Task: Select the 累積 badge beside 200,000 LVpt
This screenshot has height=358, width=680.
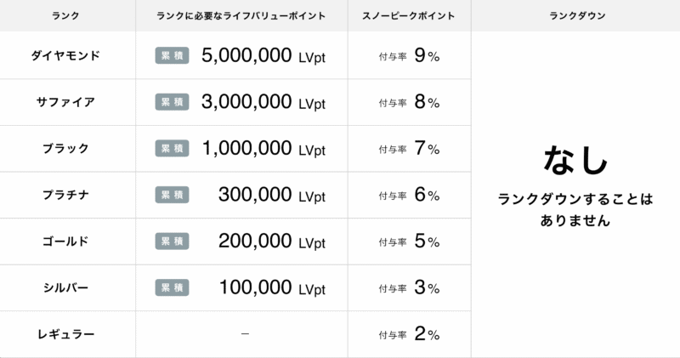Action: click(x=172, y=242)
